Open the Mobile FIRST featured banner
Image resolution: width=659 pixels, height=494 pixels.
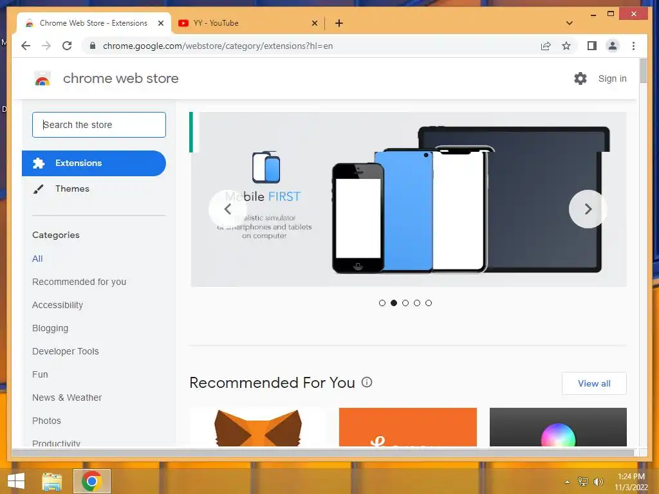click(x=409, y=199)
